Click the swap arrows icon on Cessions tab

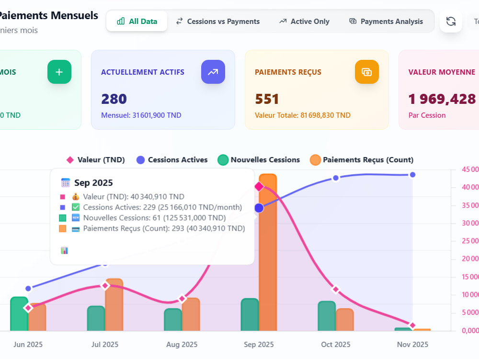pos(179,21)
